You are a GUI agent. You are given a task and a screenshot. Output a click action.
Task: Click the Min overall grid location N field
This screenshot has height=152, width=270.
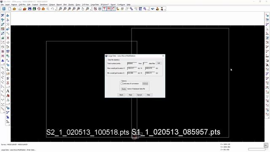point(150,73)
